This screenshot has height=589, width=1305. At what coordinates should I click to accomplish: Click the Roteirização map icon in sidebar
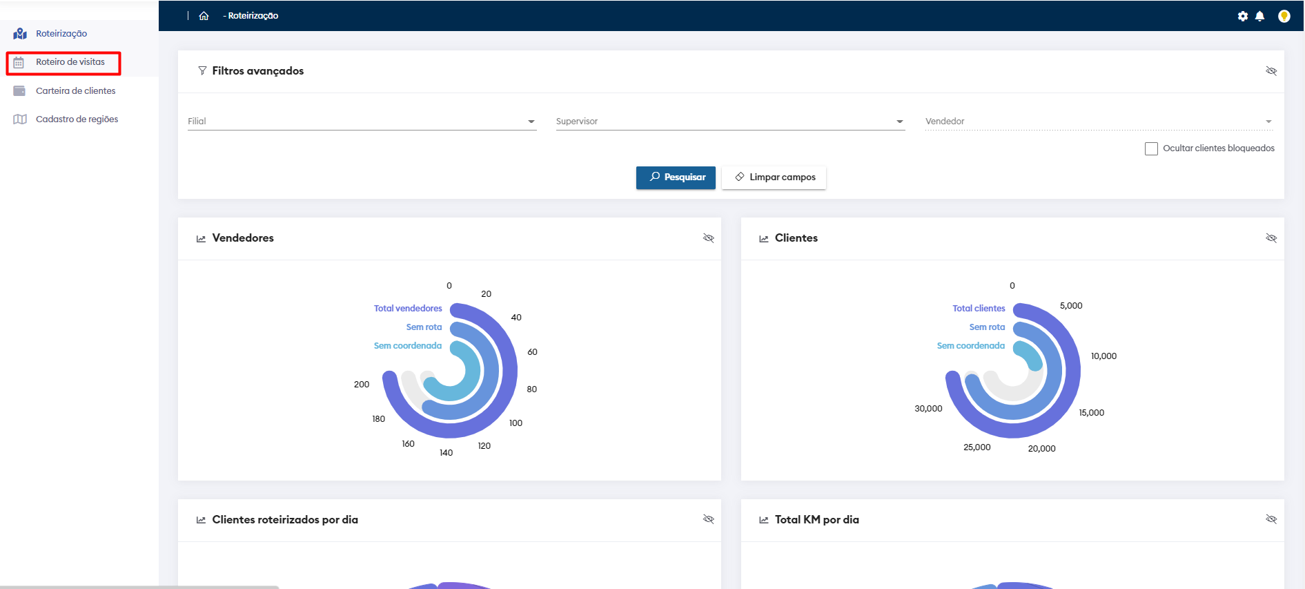pyautogui.click(x=20, y=34)
